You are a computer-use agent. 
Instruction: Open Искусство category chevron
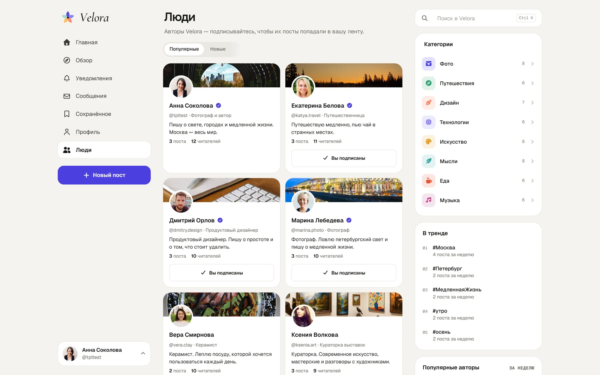pos(532,142)
